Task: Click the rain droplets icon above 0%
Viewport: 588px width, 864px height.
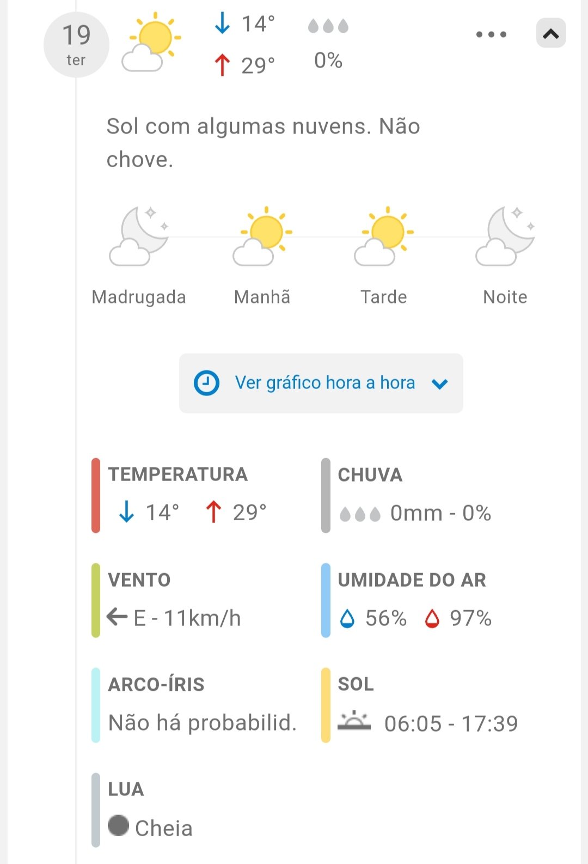Action: tap(328, 26)
